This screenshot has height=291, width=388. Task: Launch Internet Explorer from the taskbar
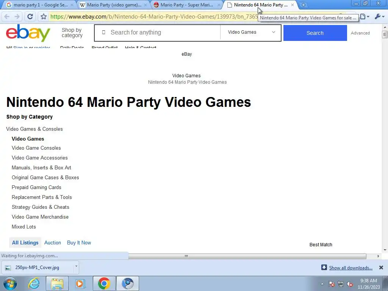[x=34, y=283]
